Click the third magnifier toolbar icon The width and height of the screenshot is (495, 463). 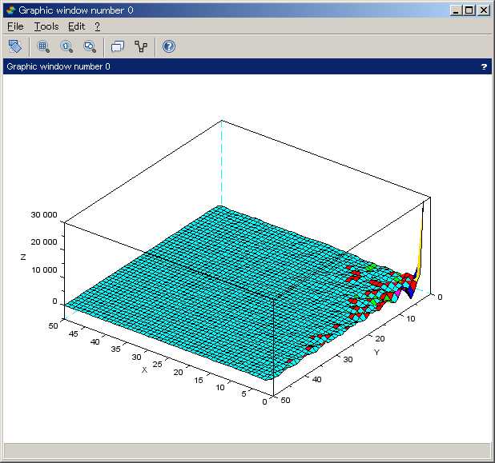pyautogui.click(x=90, y=46)
